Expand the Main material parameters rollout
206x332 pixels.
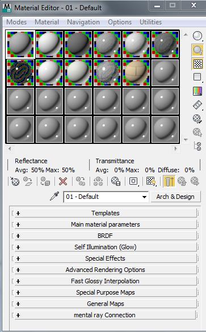[x=106, y=224]
